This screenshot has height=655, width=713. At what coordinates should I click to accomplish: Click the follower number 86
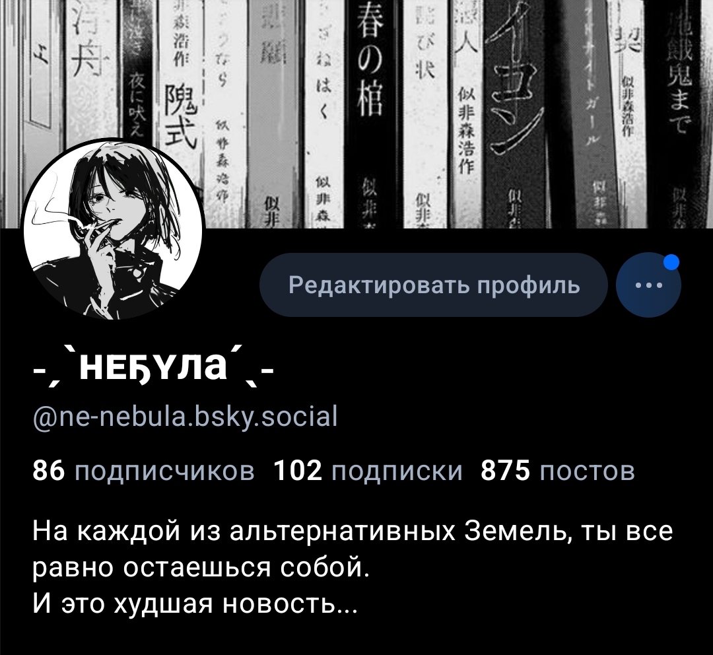(x=49, y=471)
